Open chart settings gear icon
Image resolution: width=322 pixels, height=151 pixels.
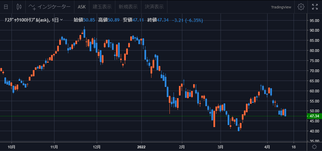[x=301, y=7]
